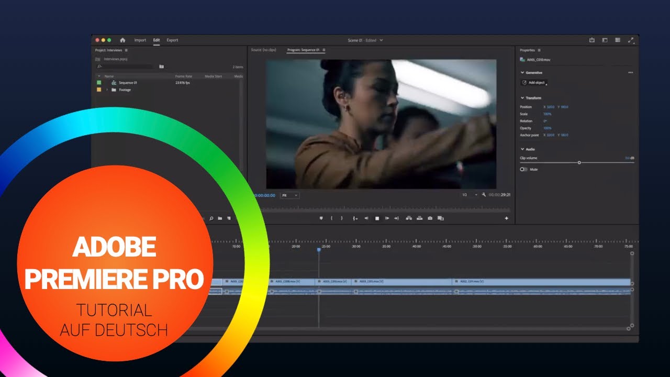Open the workspaces layout icon

(x=605, y=40)
